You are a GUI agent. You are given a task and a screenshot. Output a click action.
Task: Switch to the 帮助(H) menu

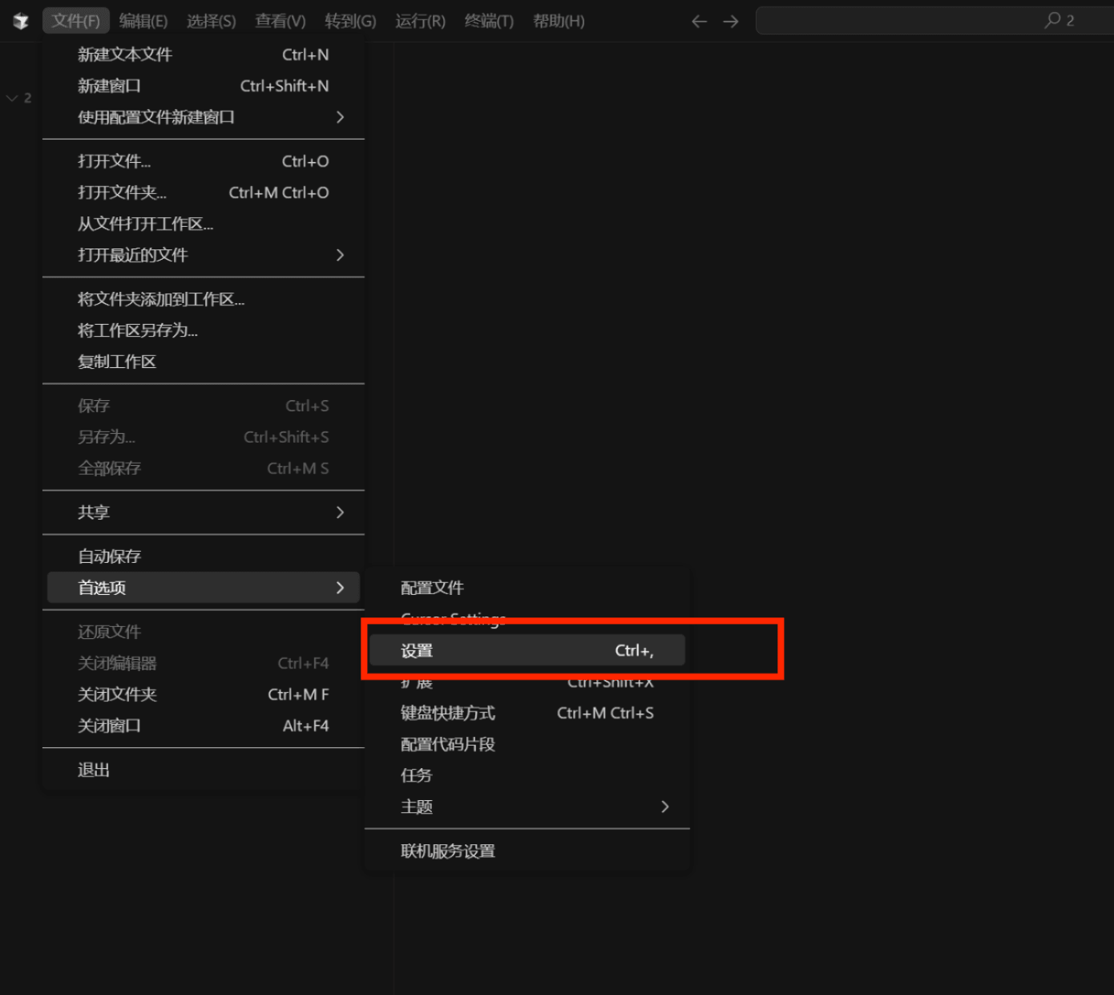pos(559,21)
